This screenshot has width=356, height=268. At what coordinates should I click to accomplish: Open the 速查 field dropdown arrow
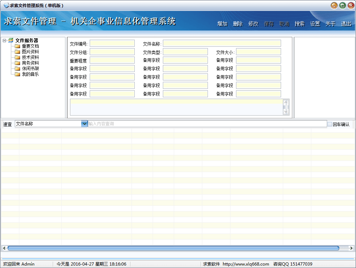point(84,124)
